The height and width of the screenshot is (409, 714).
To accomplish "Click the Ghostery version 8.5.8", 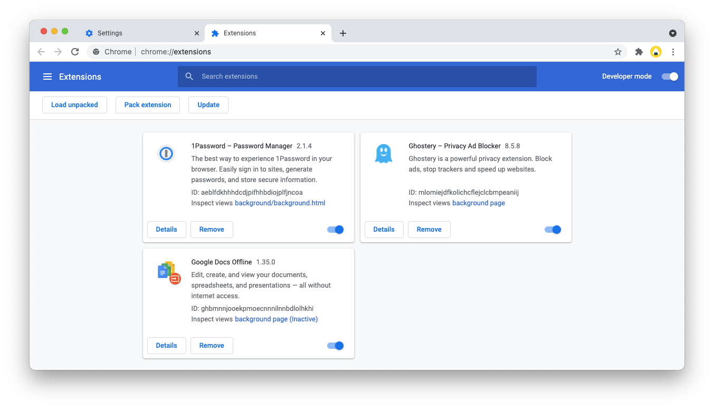I will [x=512, y=146].
